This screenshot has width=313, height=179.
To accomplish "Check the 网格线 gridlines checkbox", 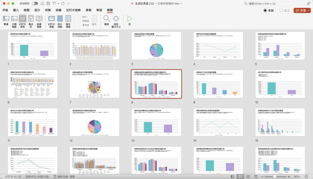I will tap(80, 21).
